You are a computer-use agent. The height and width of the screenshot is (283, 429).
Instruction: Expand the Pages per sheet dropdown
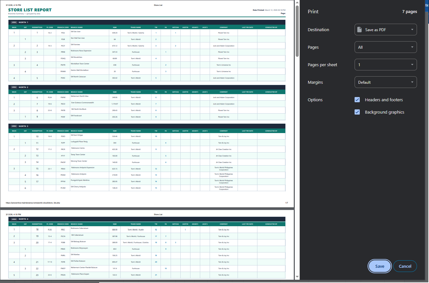coord(385,65)
